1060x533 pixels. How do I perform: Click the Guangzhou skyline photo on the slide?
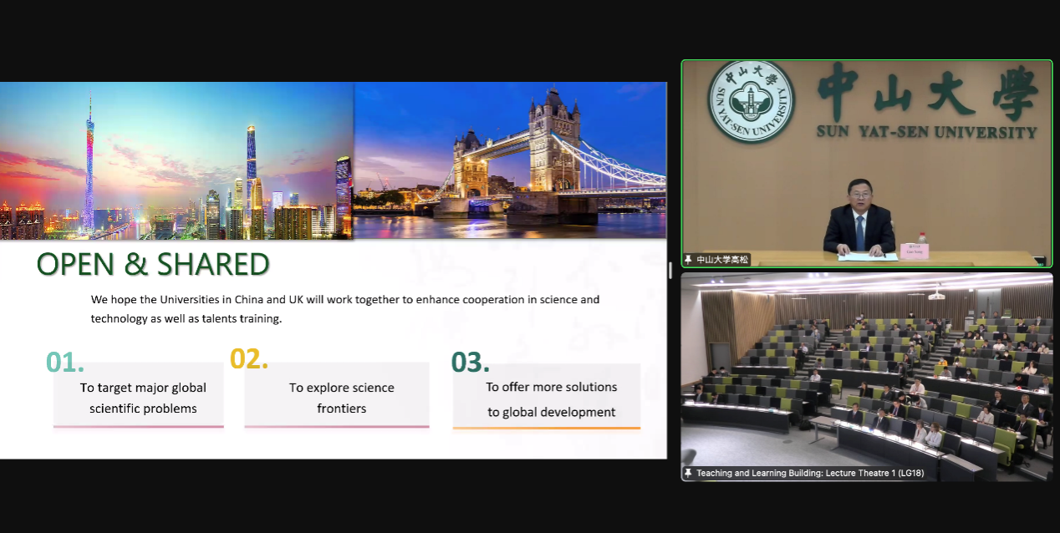(x=176, y=160)
